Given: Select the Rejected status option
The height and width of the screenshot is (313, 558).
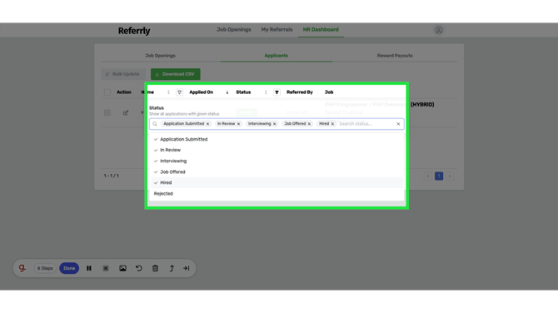Looking at the screenshot, I should (x=277, y=193).
